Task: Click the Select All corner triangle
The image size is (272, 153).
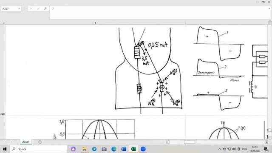Action: (x=3, y=23)
